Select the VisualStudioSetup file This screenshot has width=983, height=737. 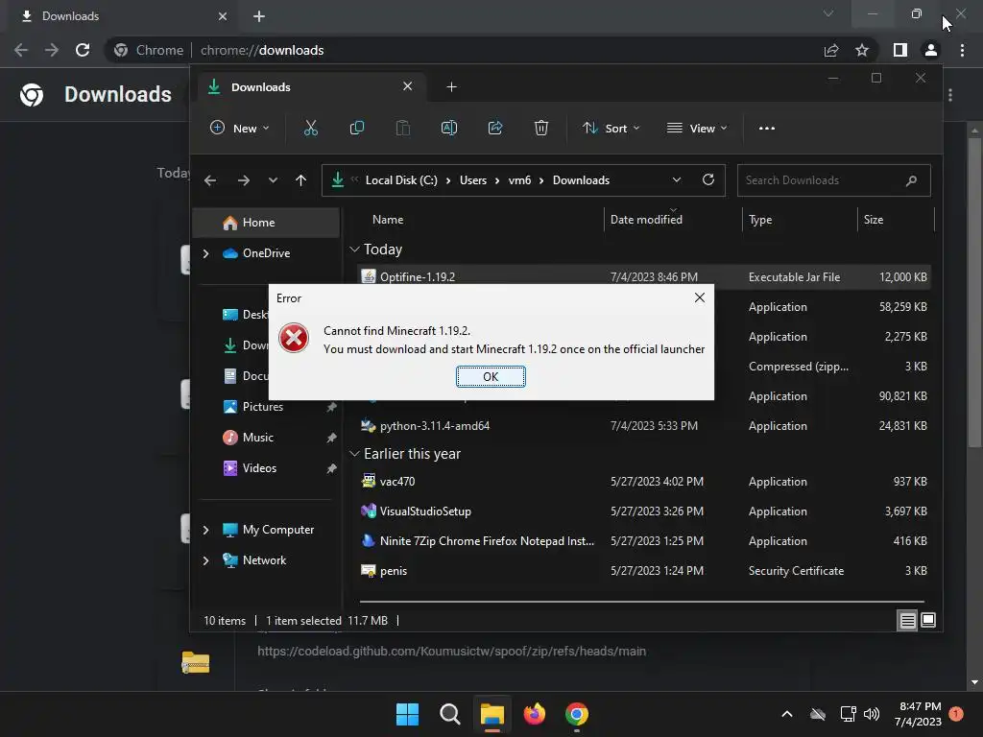(644, 511)
